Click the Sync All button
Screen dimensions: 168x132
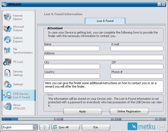tap(66, 127)
